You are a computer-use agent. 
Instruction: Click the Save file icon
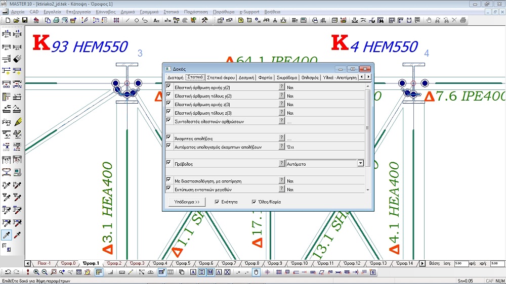pos(24,20)
